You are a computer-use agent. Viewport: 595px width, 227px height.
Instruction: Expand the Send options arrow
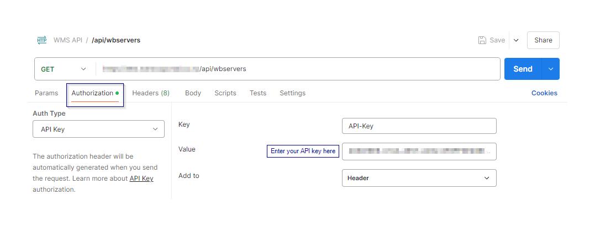[x=551, y=69]
